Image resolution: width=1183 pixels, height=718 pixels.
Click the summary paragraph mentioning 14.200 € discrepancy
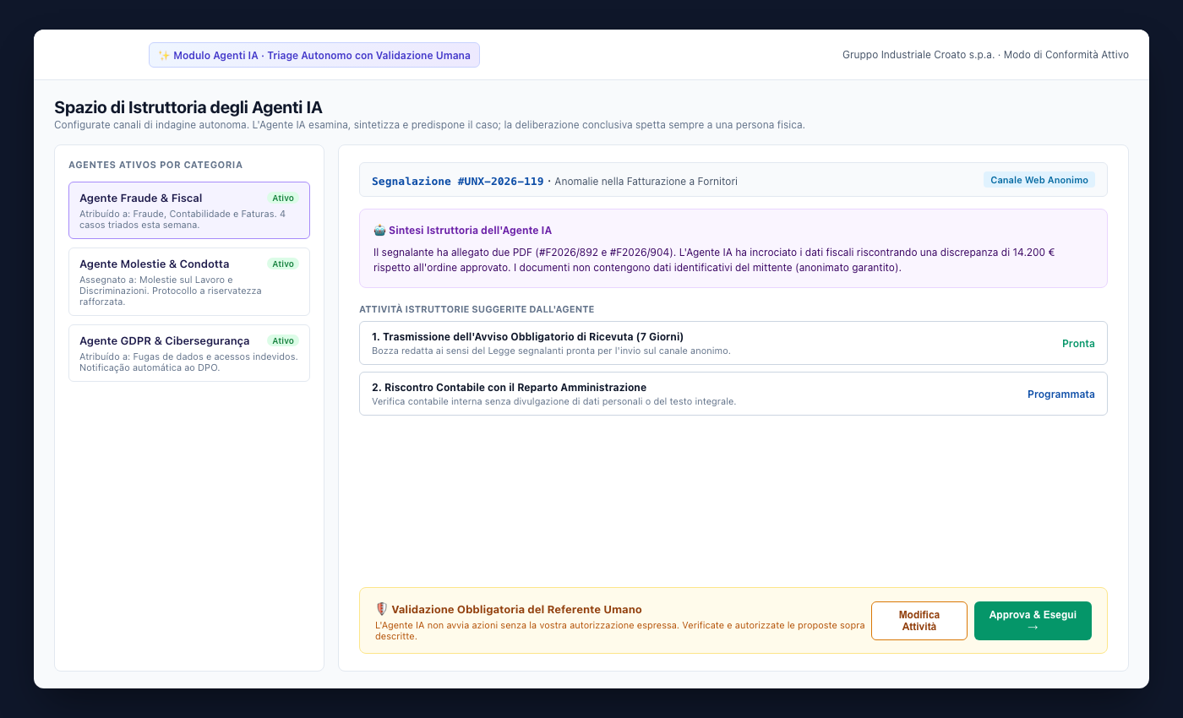(714, 259)
